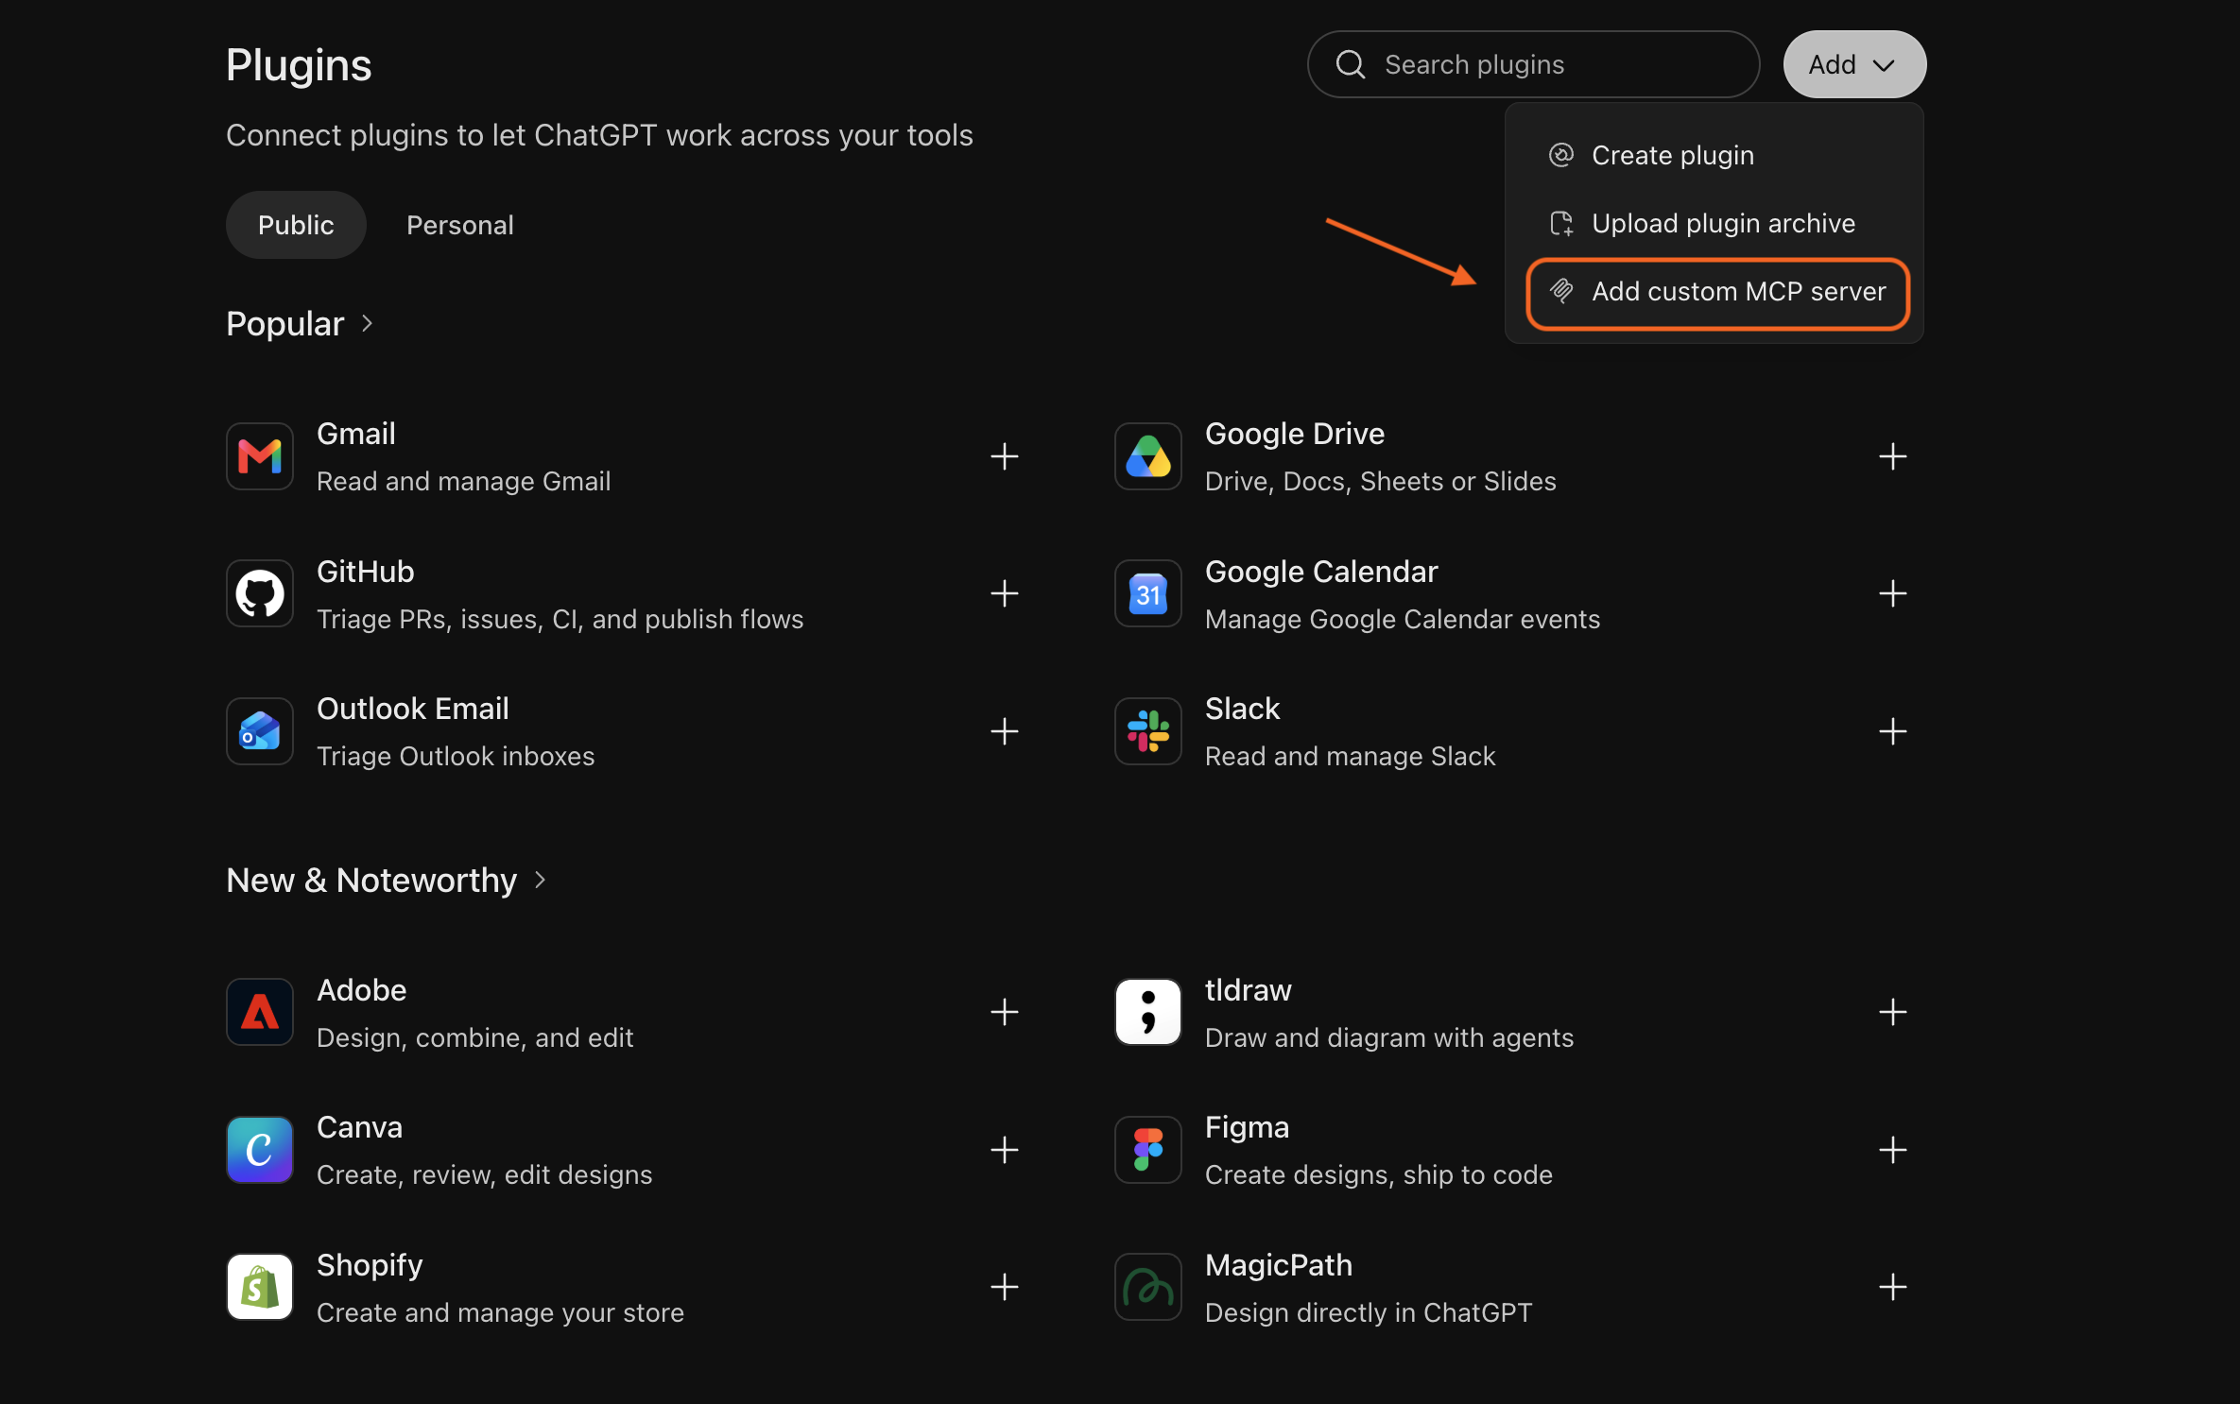This screenshot has height=1404, width=2240.
Task: Click the Adobe plugin icon
Action: pos(260,1012)
